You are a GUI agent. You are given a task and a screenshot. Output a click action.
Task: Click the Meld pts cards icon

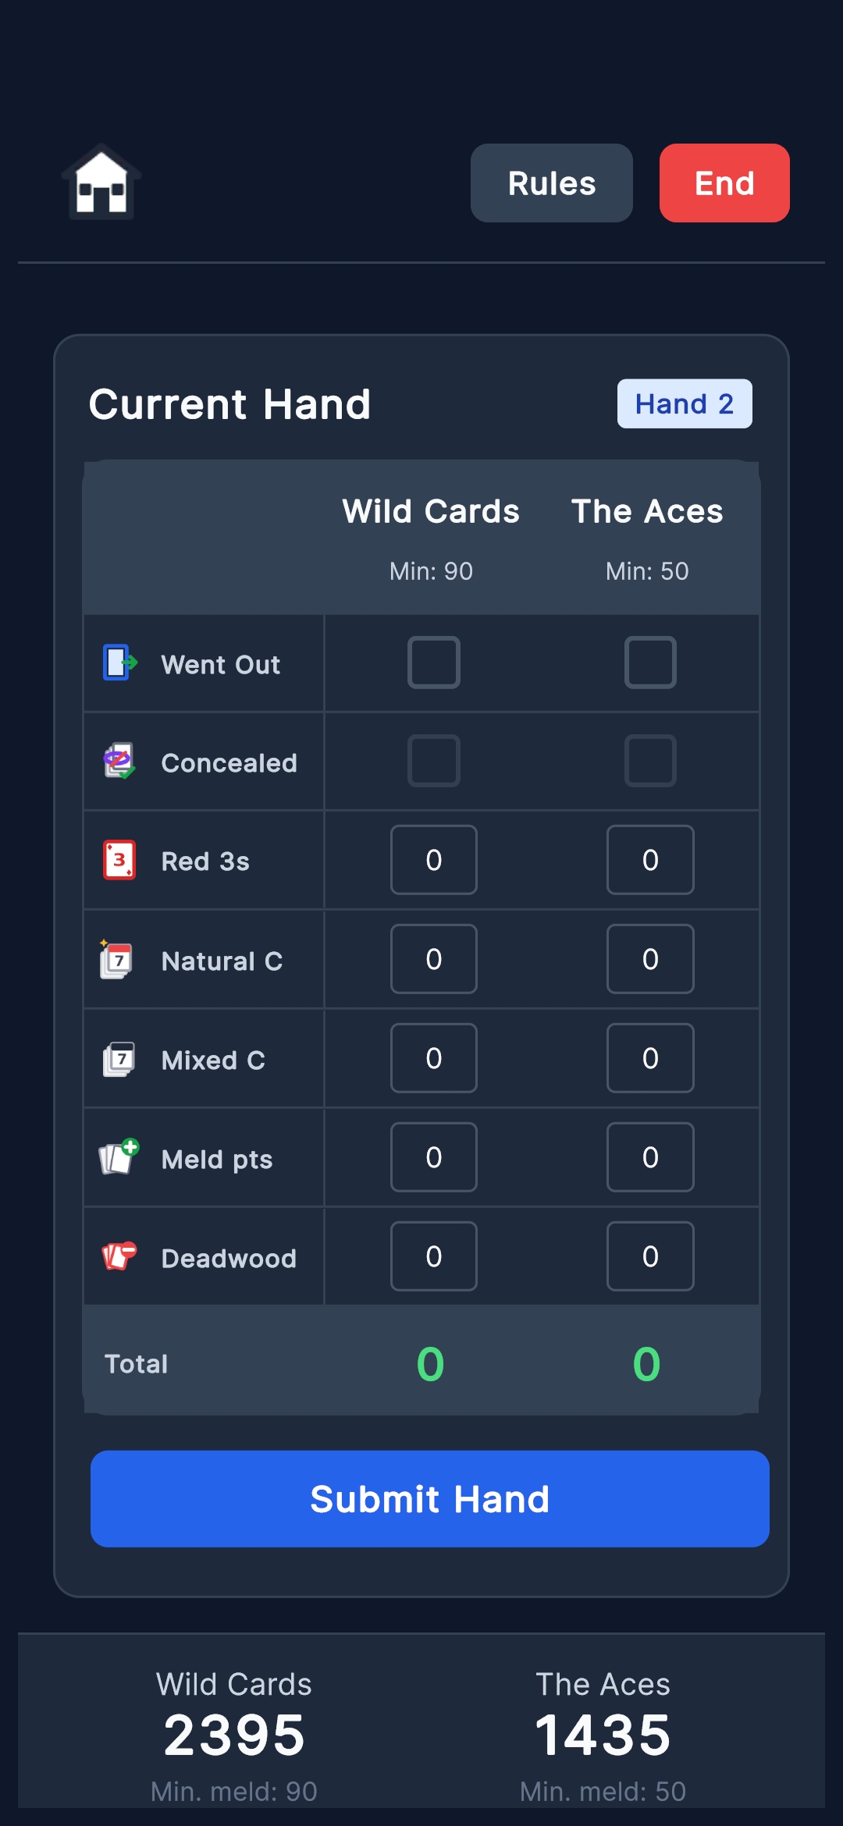(x=119, y=1157)
